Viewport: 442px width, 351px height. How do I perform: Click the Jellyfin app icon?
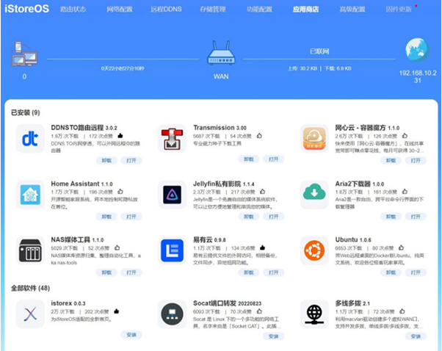173,195
